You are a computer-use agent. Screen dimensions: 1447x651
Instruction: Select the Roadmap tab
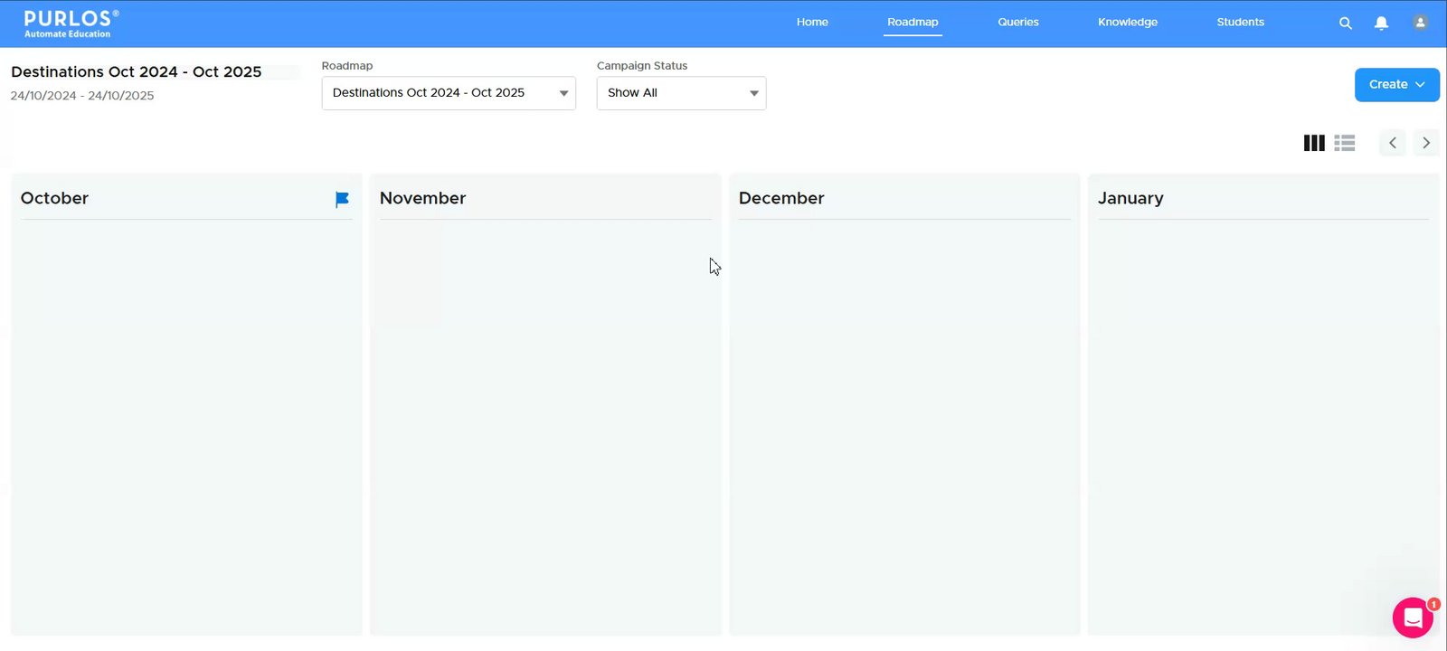point(913,23)
